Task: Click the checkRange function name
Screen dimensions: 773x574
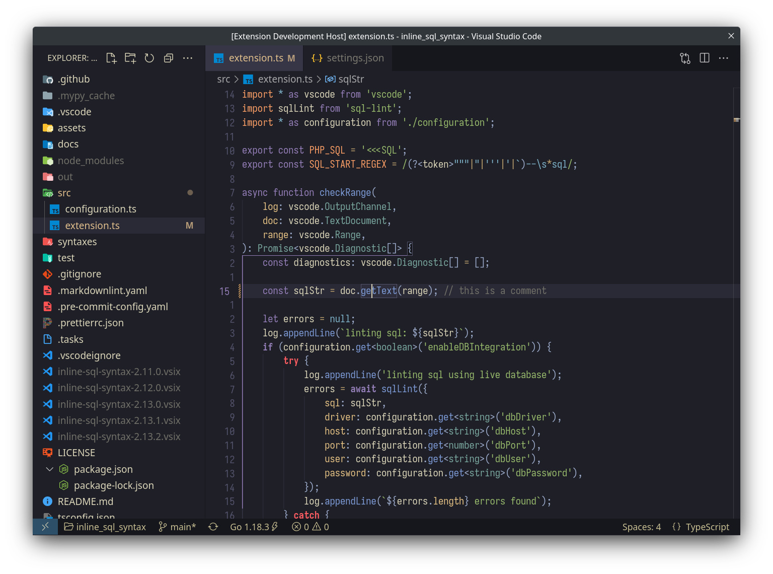Action: pos(345,192)
